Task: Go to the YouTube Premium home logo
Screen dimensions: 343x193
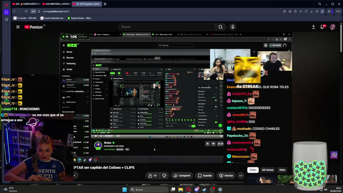Action: pyautogui.click(x=33, y=27)
